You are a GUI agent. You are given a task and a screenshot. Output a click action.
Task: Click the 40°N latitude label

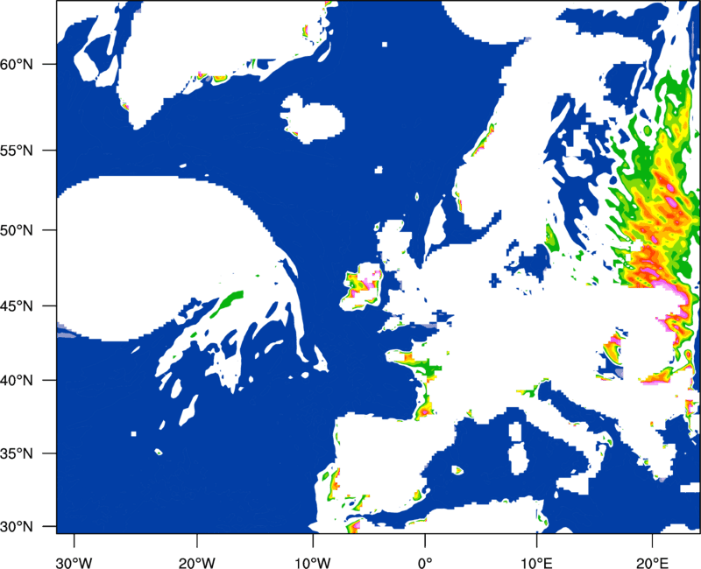point(17,381)
